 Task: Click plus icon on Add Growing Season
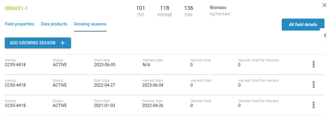pyautogui.click(x=63, y=43)
